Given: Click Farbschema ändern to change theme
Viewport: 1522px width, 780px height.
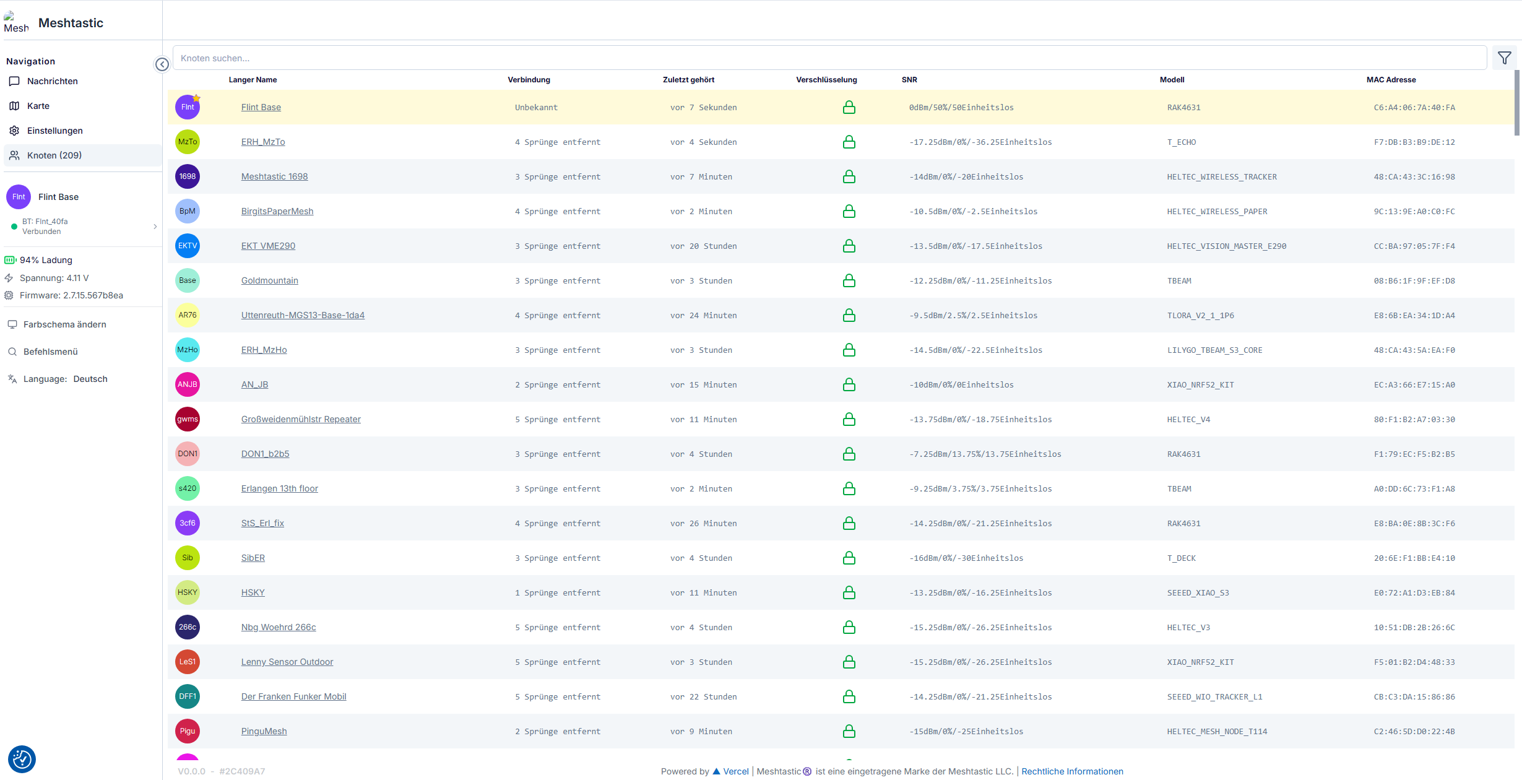Looking at the screenshot, I should point(64,324).
